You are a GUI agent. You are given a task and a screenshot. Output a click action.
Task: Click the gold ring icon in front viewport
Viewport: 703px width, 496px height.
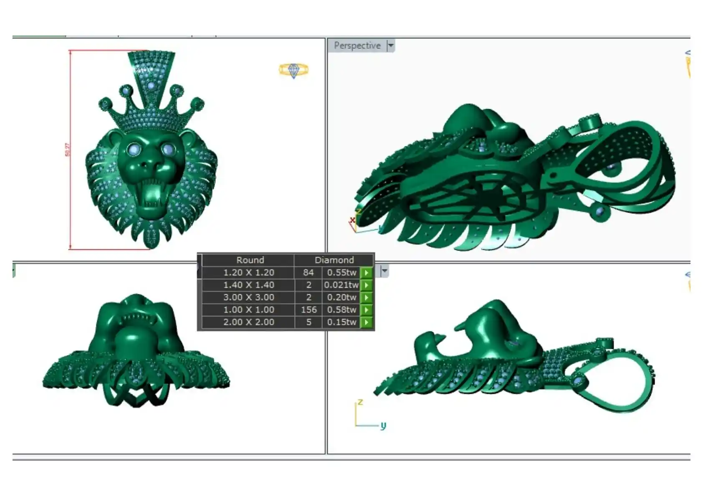pos(293,70)
